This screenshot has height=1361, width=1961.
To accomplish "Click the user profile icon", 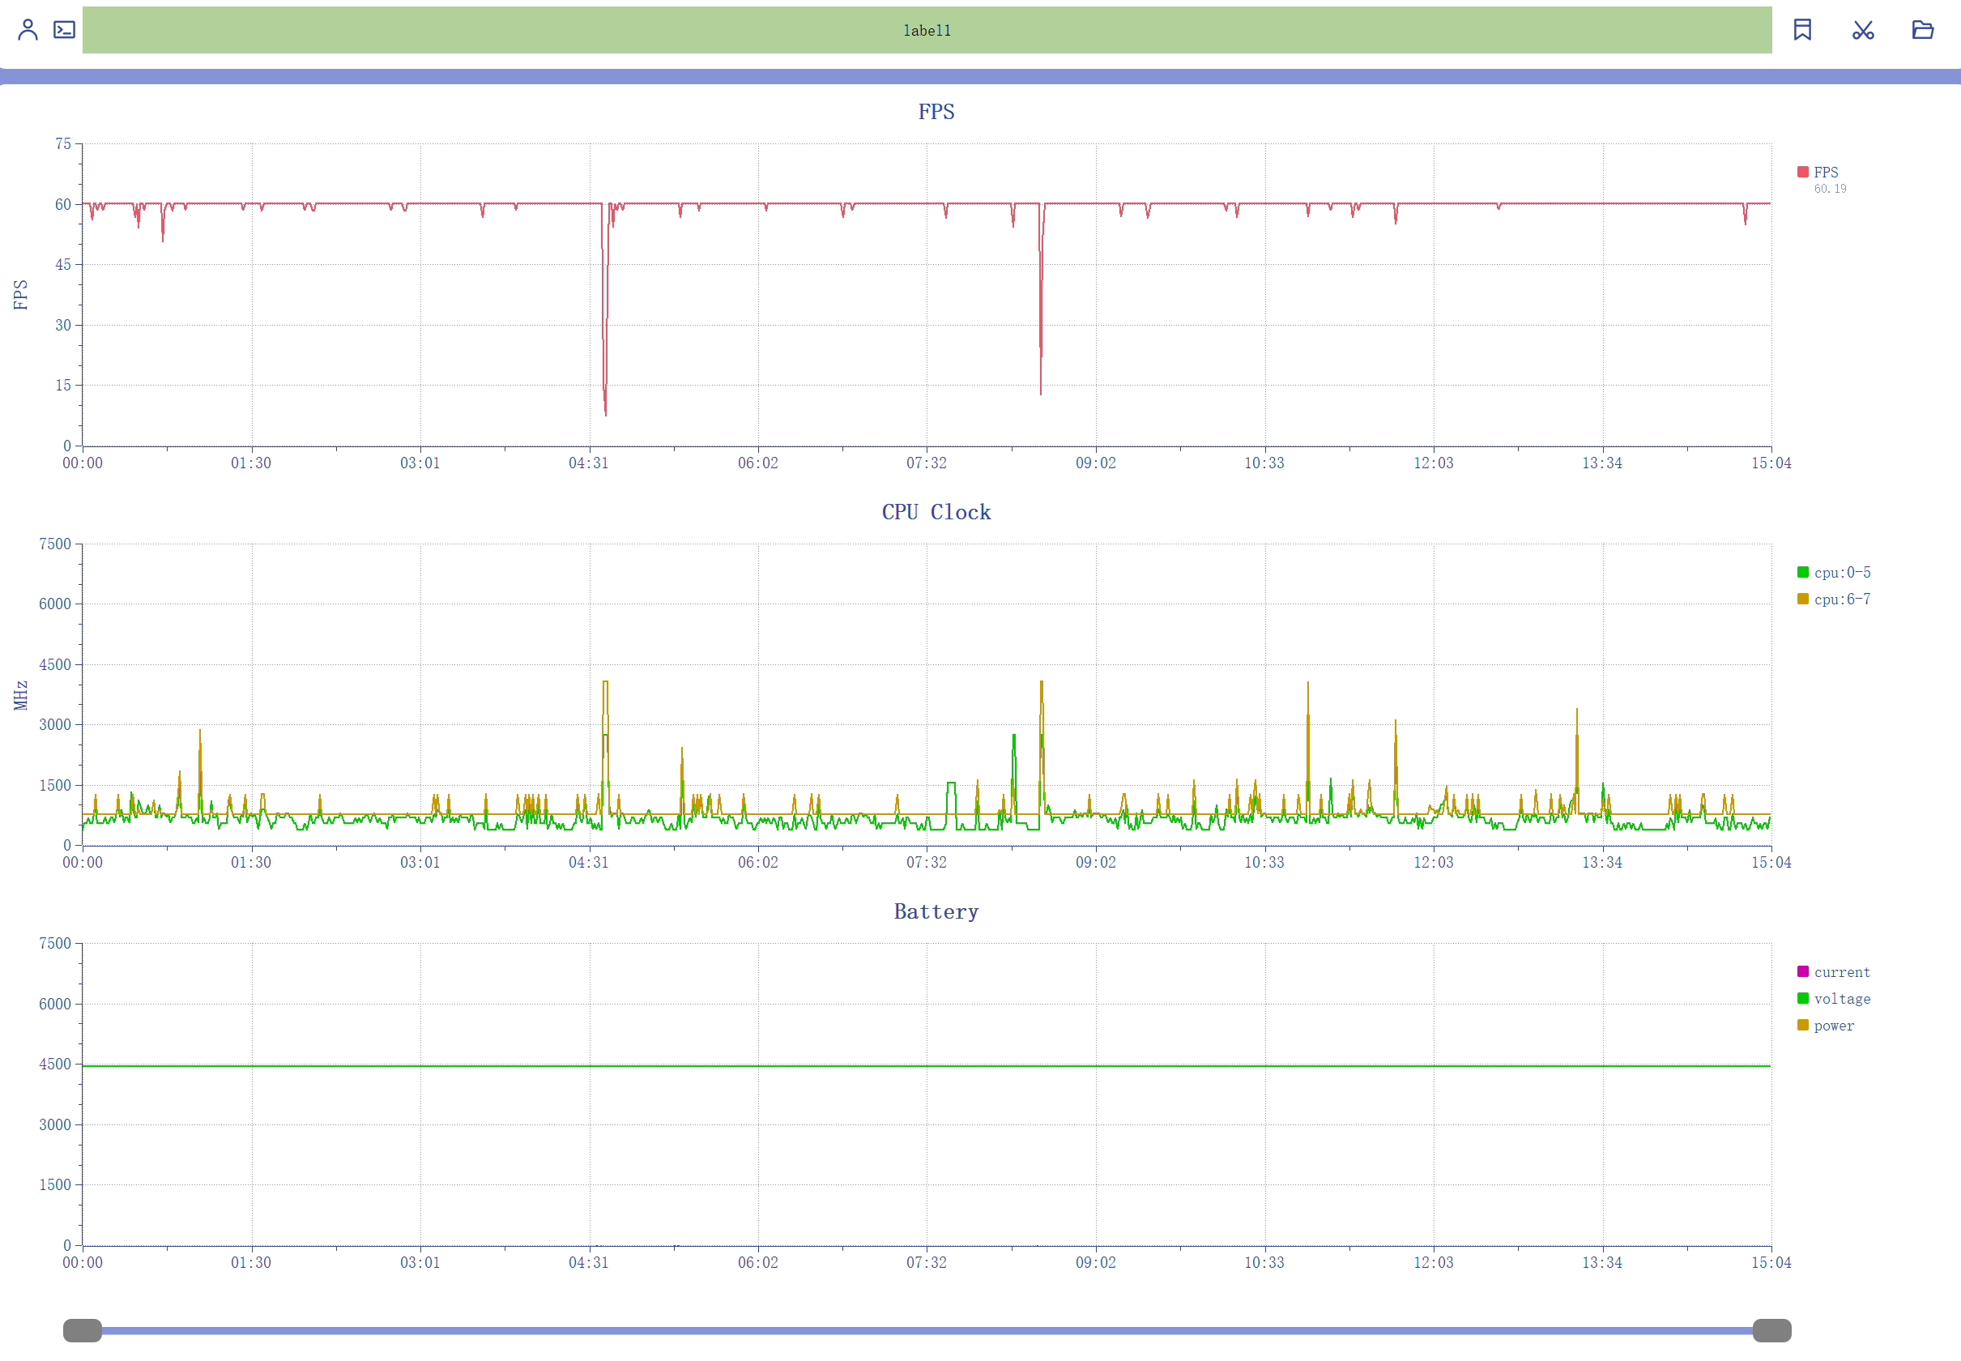I will click(28, 30).
